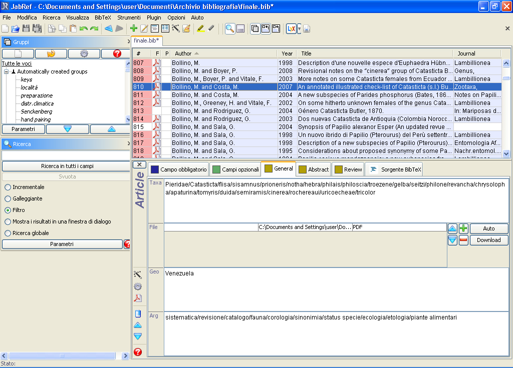Click the open database folder icon
Screen dimensions: 513x368
pos(15,28)
